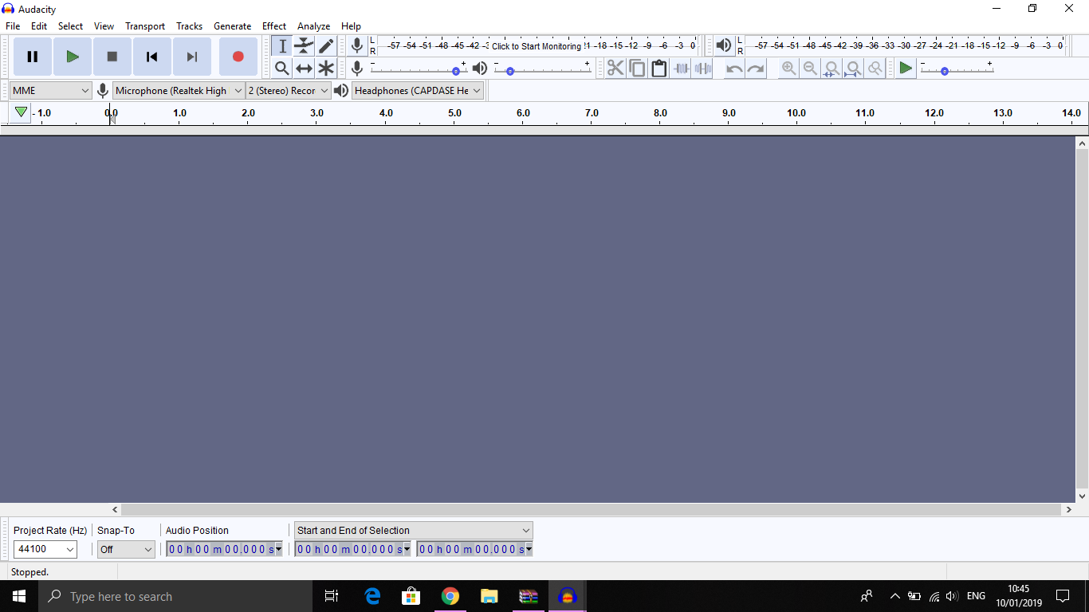Click the Trim audio outside selection icon

pyautogui.click(x=681, y=69)
